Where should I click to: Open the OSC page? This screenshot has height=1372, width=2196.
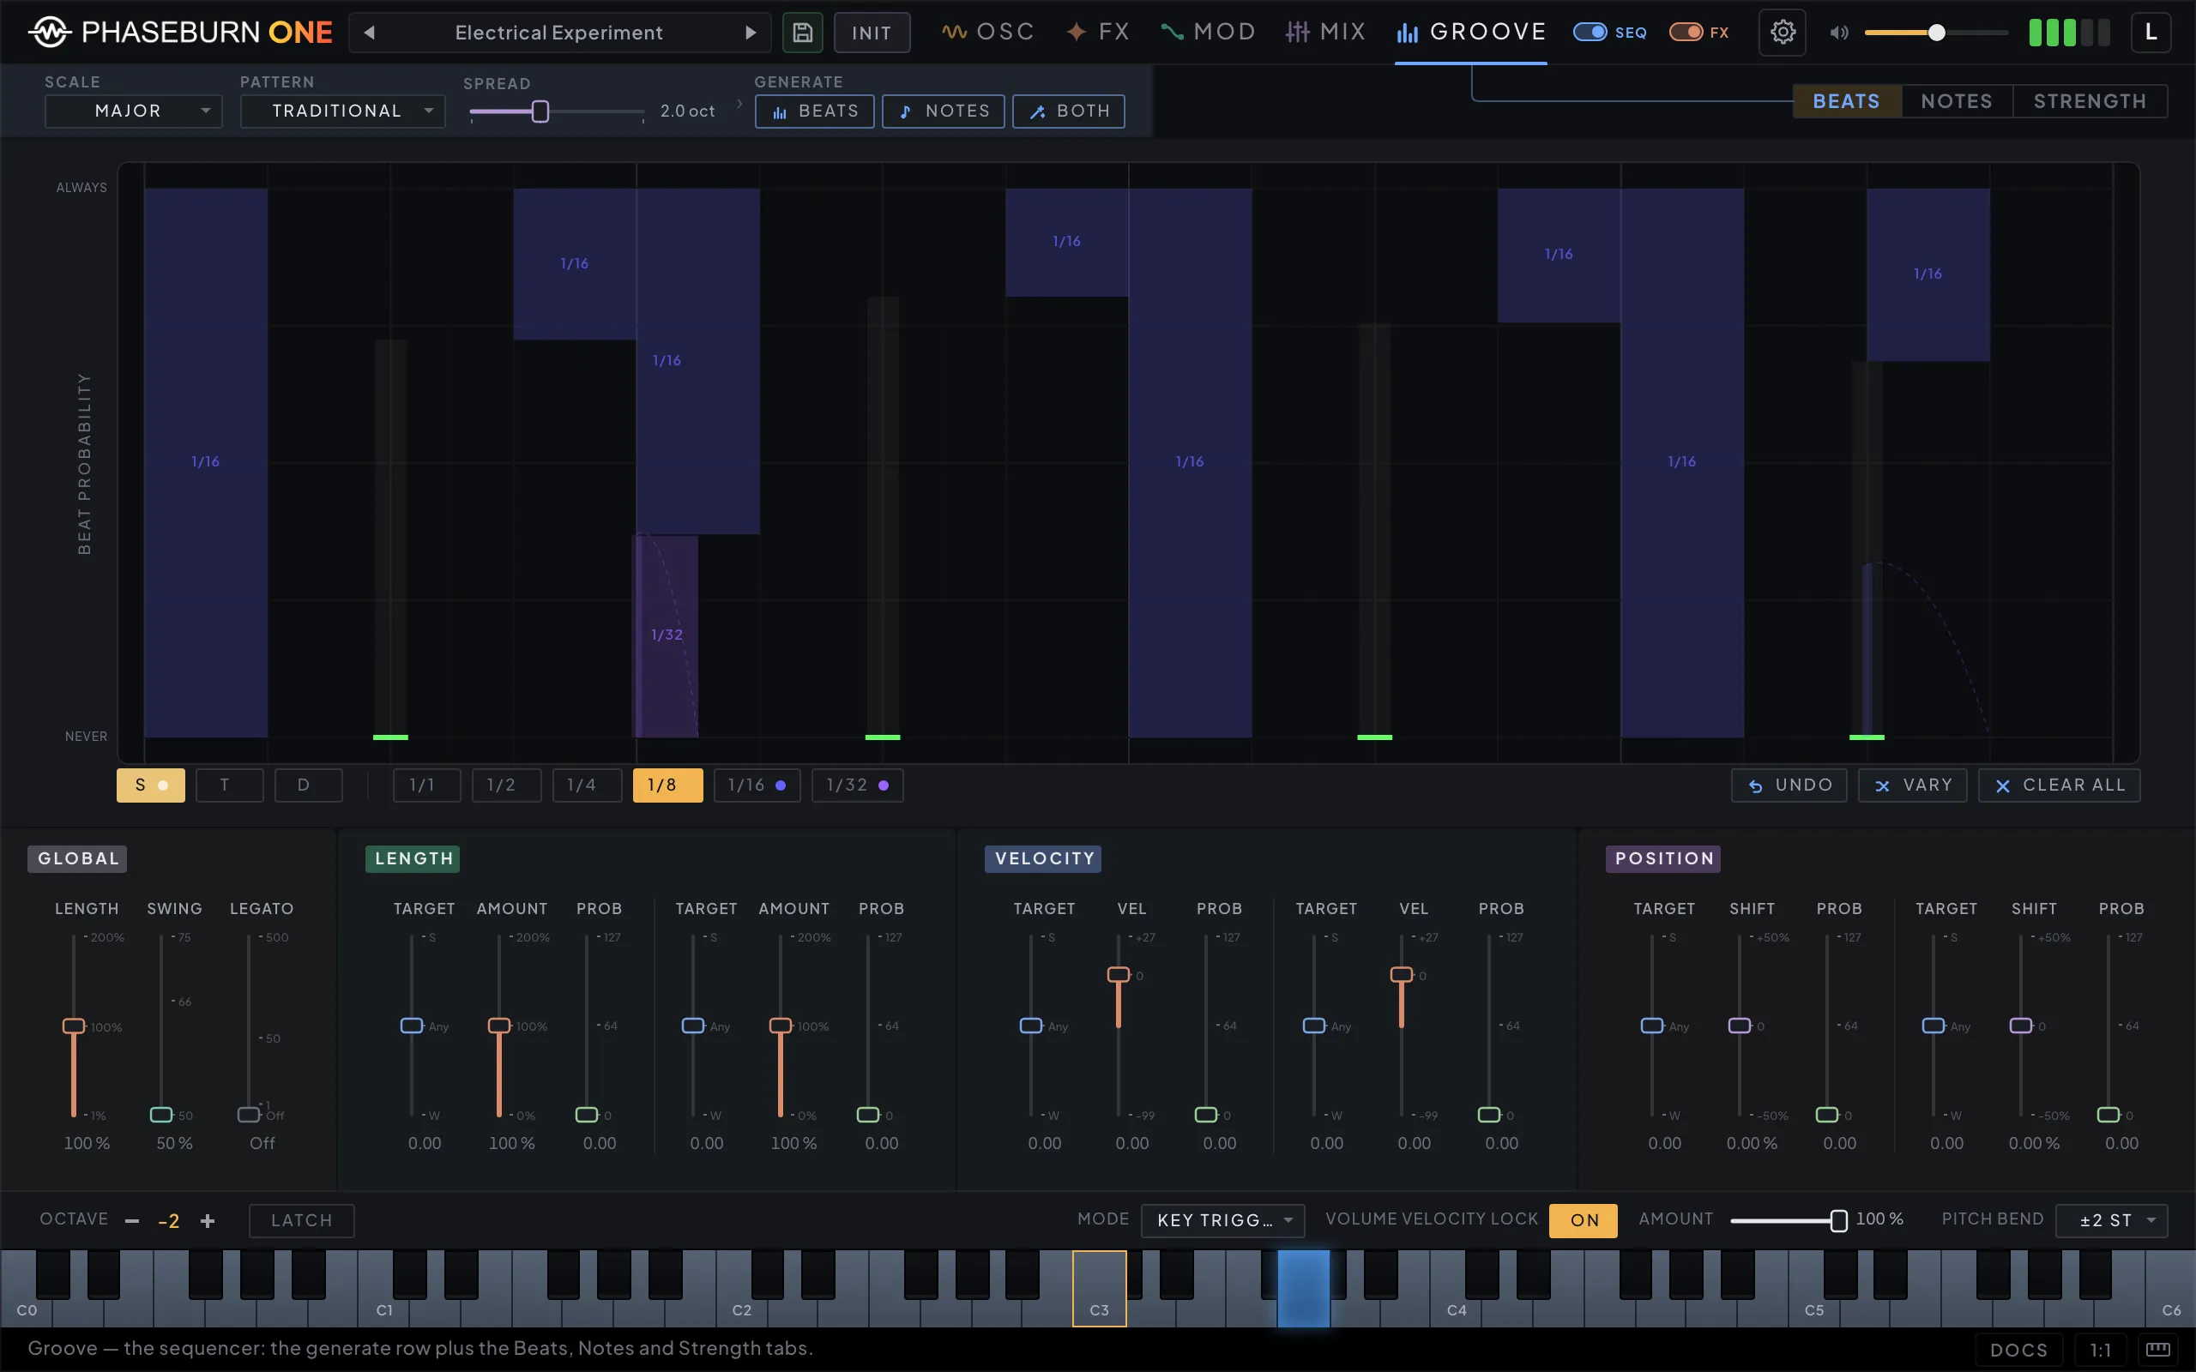988,33
